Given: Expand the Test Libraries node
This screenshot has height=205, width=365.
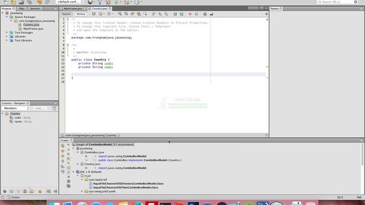Looking at the screenshot, I should point(7,40).
